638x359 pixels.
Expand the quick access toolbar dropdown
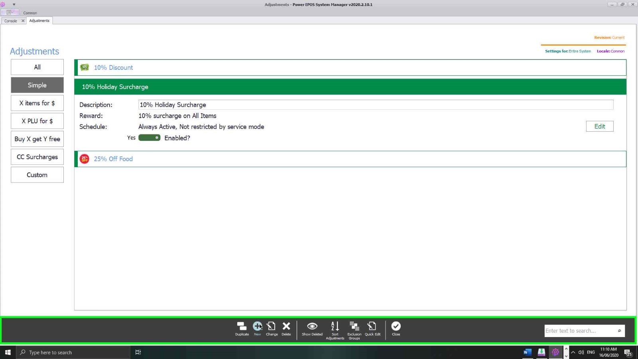14,4
